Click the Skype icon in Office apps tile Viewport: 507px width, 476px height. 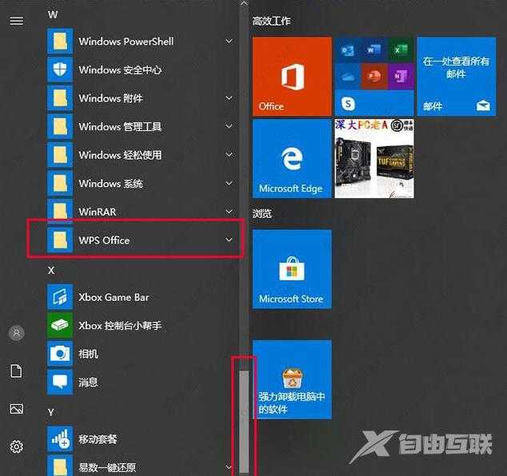click(348, 103)
